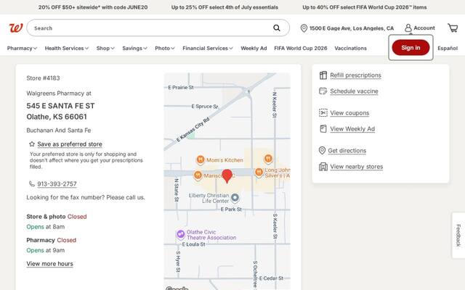Open Get directions link
465x290 pixels.
pyautogui.click(x=347, y=151)
